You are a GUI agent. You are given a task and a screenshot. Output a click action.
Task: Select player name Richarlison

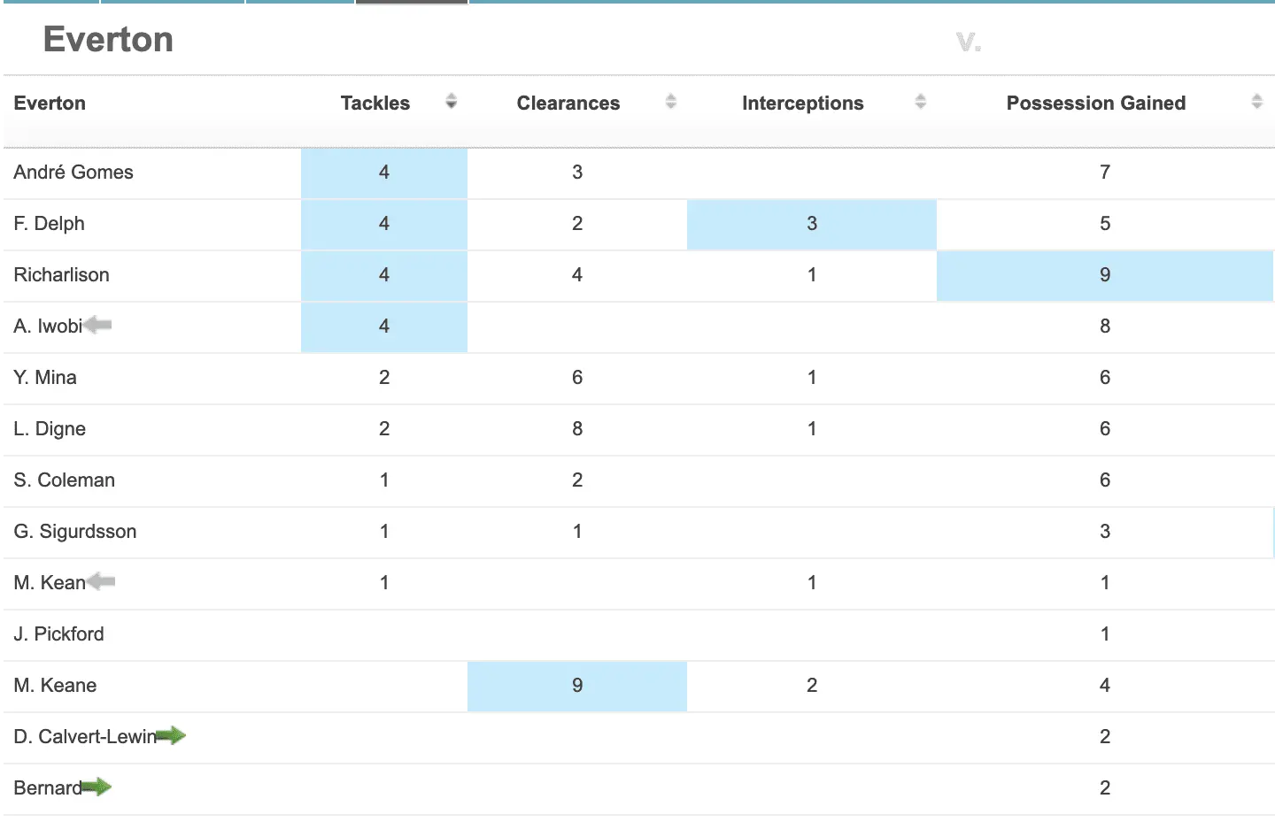62,275
